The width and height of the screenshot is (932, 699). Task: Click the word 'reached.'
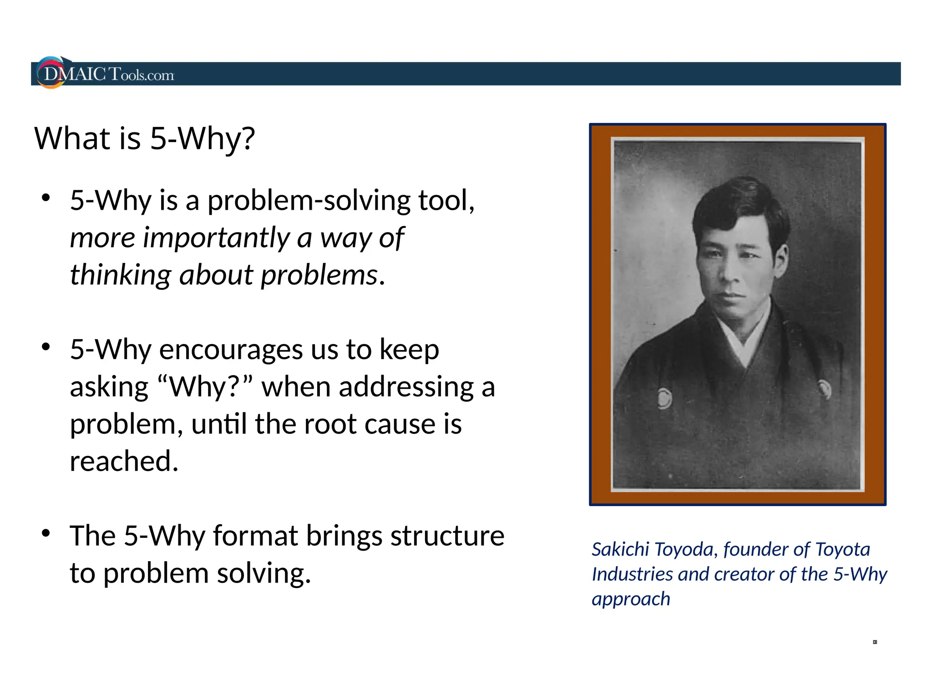coord(124,461)
